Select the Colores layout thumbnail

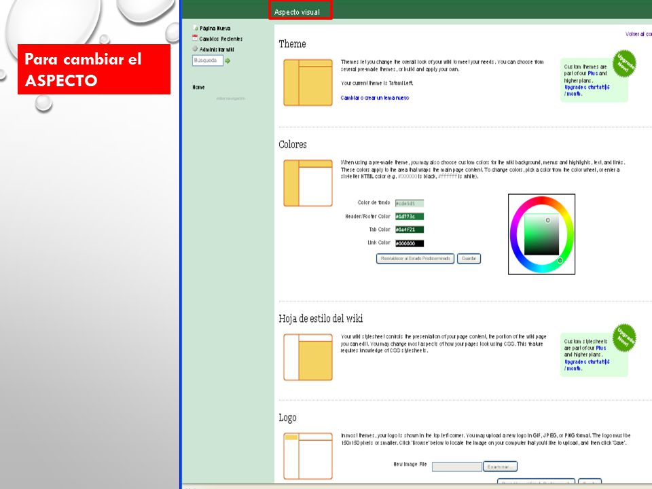(308, 183)
